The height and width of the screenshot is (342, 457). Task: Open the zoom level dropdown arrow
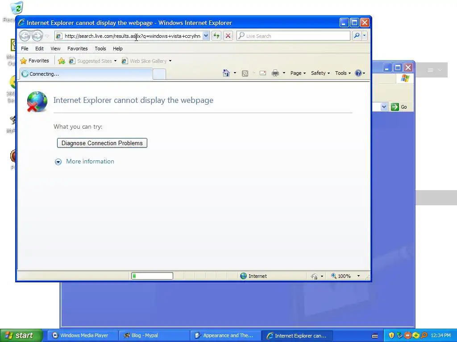click(358, 276)
